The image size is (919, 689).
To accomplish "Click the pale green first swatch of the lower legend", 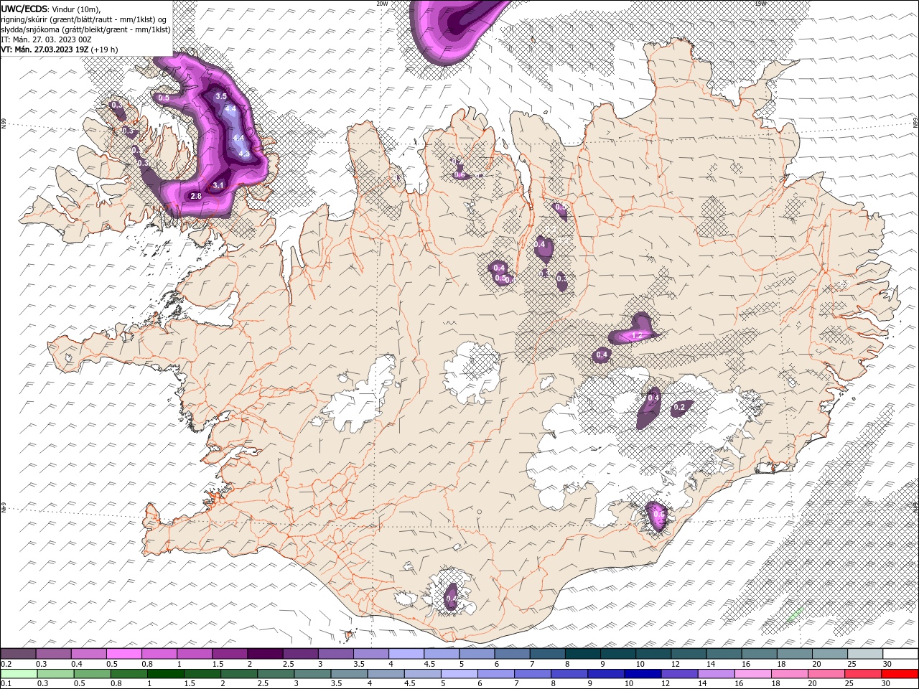I will (x=18, y=674).
